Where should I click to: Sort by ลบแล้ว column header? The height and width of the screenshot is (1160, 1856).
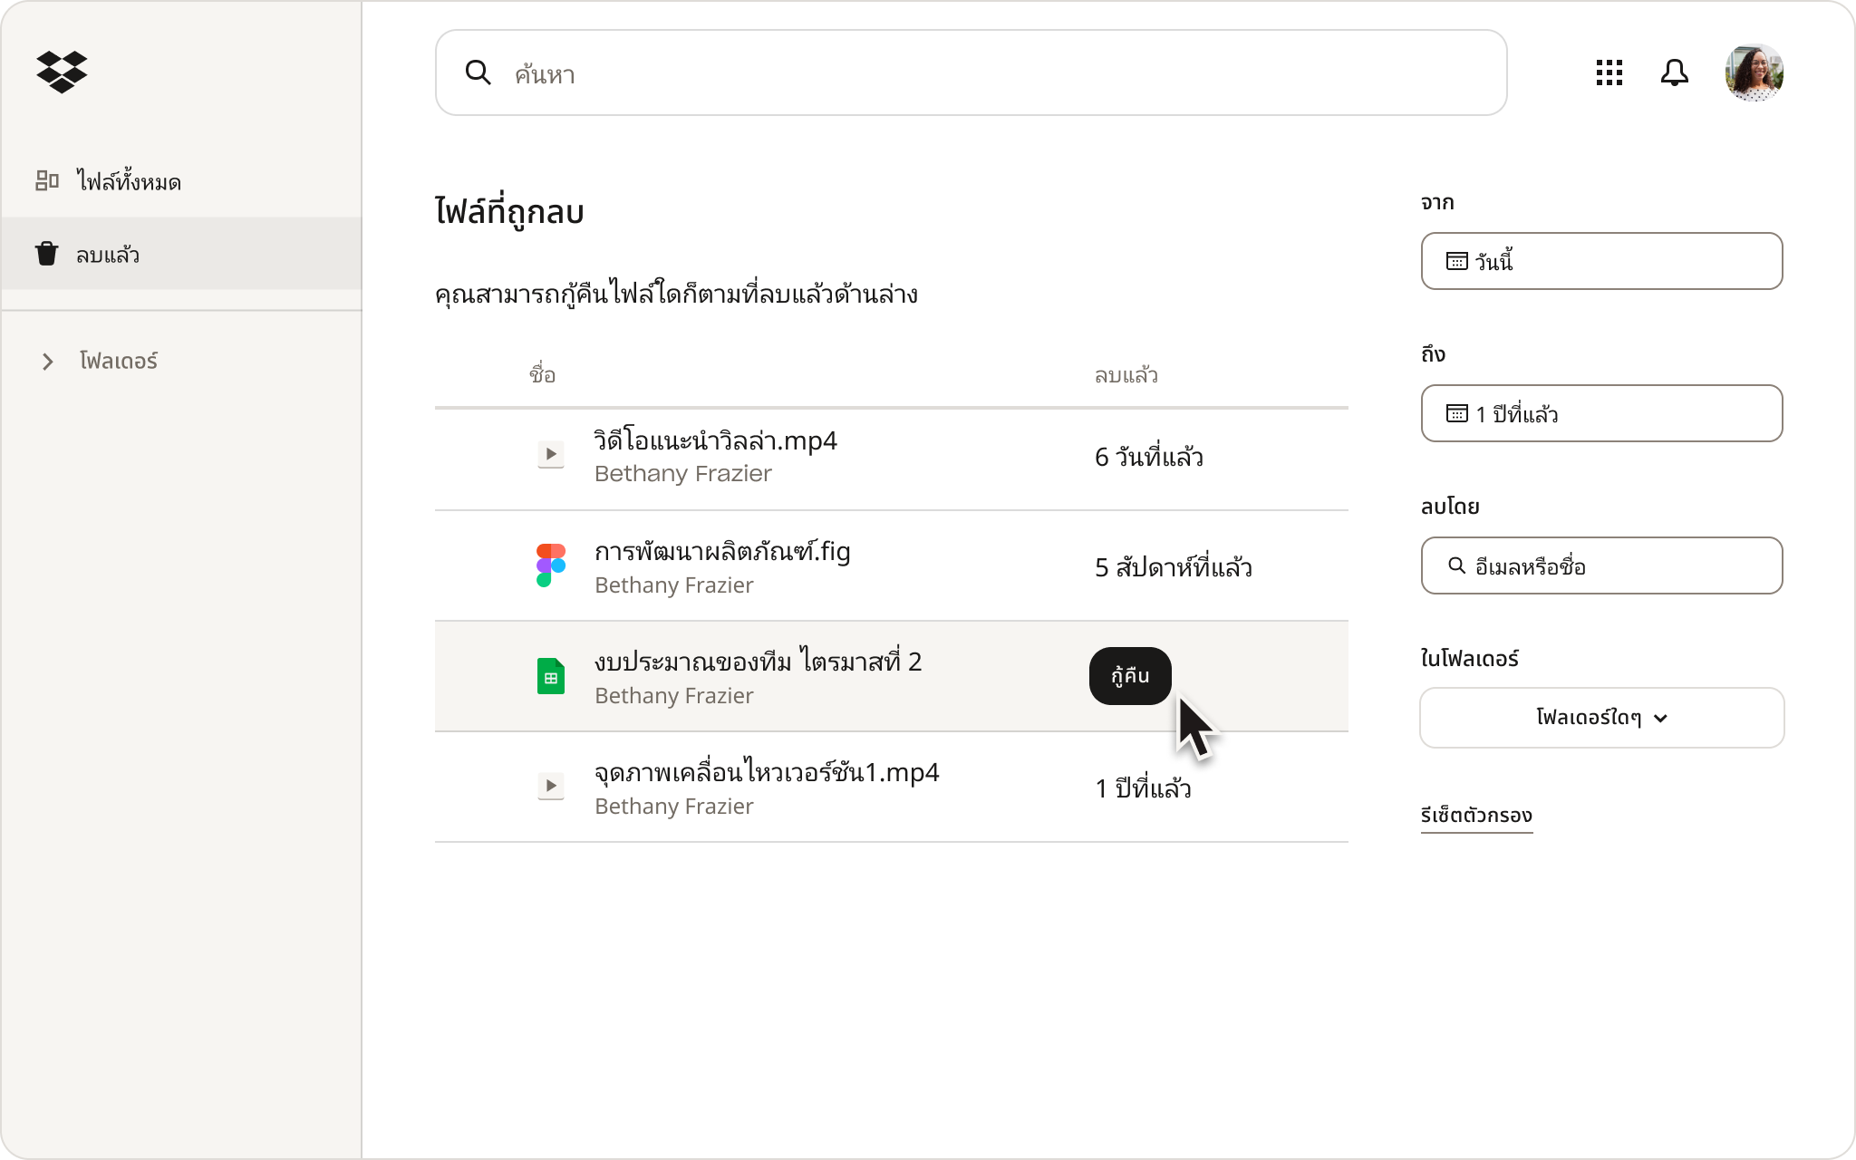coord(1126,375)
